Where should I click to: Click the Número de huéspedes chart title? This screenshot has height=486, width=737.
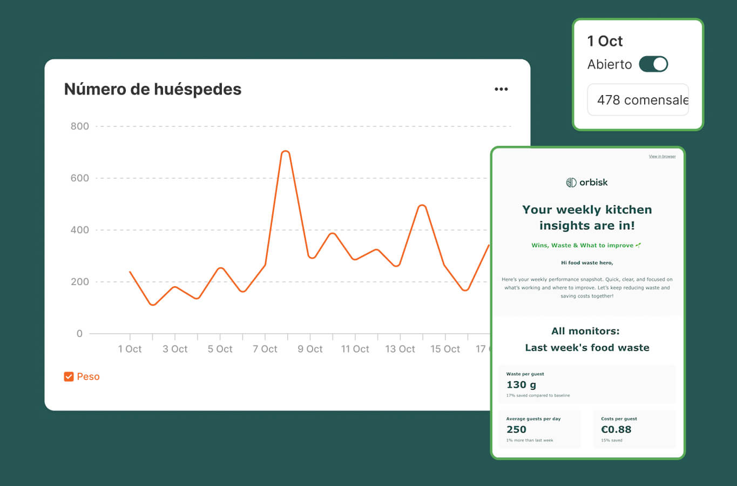pyautogui.click(x=153, y=89)
